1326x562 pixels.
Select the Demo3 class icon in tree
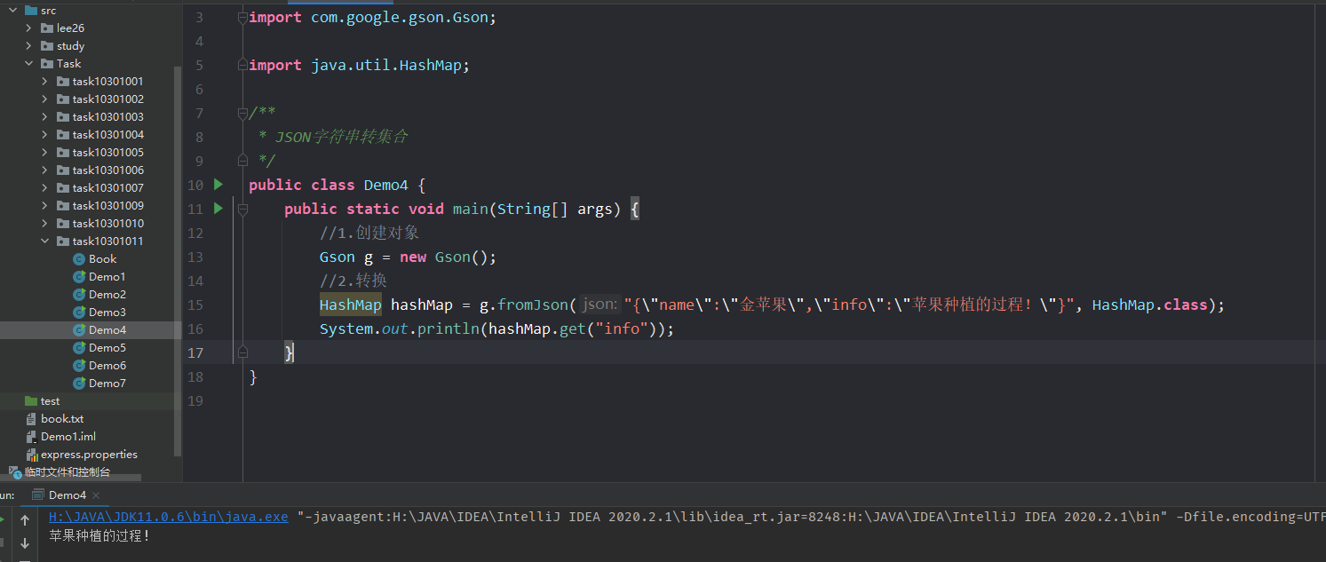tap(79, 313)
